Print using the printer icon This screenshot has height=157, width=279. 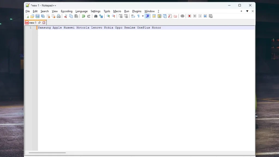click(59, 16)
